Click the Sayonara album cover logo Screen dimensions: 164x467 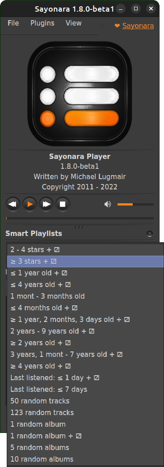click(x=80, y=94)
